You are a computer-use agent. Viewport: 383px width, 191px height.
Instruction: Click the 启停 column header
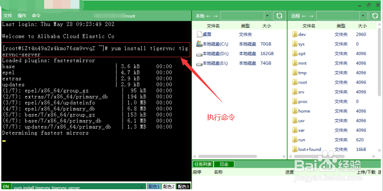pyautogui.click(x=197, y=172)
